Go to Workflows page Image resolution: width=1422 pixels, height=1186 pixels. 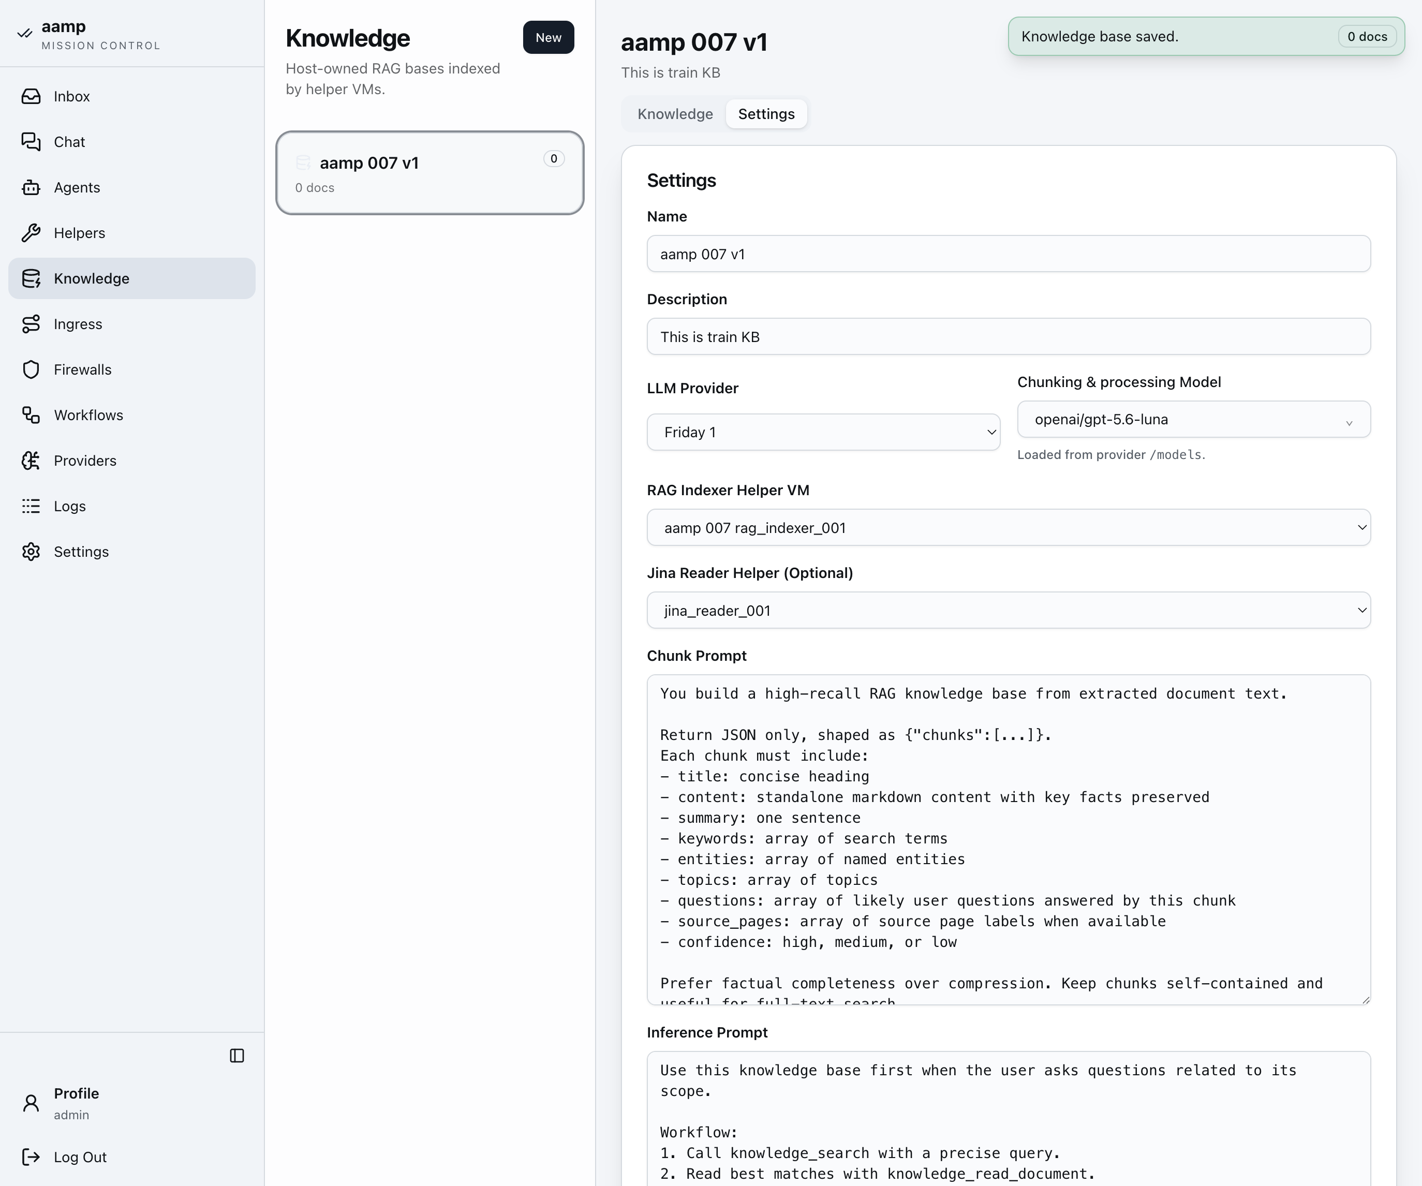coord(131,415)
